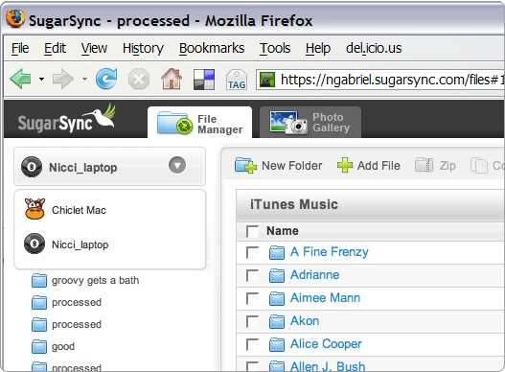
Task: Click the 8-ball icon in selected device header
Action: click(x=32, y=167)
